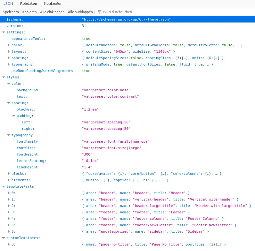Expand the color node under settings
Screen dimensions: 255x251
click(9, 45)
